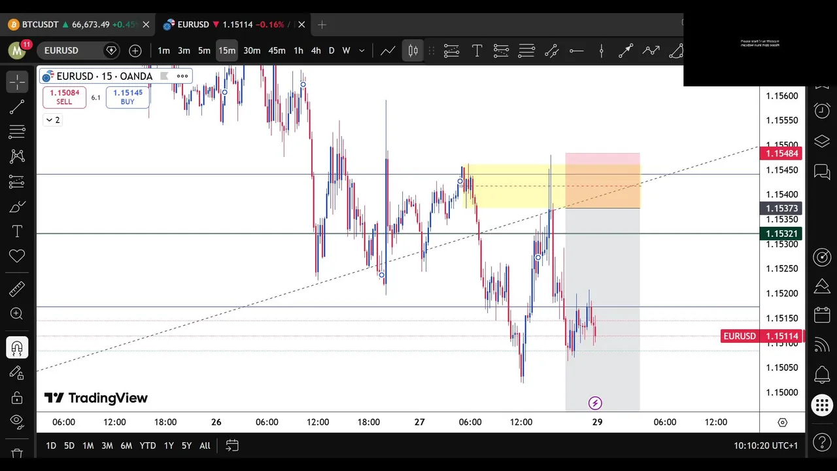Click the SELL 1.15084 button
Image resolution: width=837 pixels, height=471 pixels.
point(64,97)
